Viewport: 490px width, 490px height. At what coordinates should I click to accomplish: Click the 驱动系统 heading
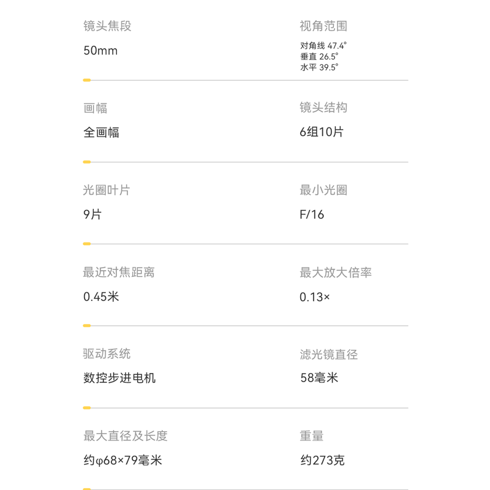[x=107, y=354]
